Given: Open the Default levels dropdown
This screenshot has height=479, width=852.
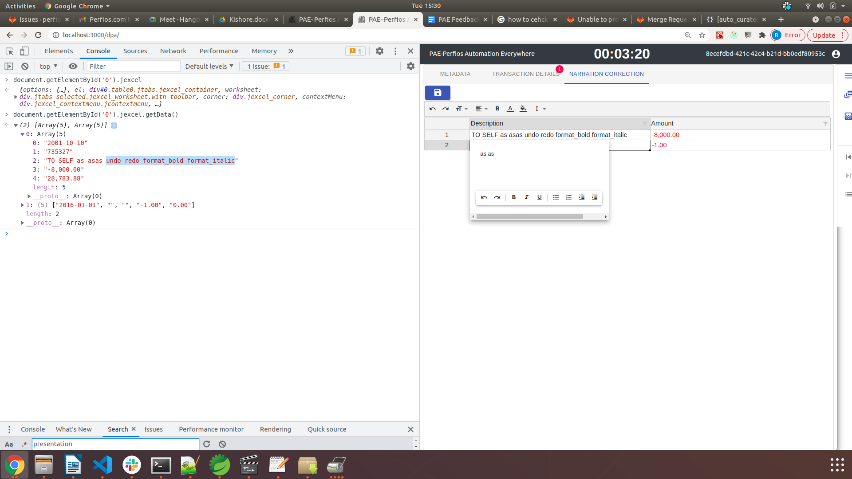Looking at the screenshot, I should [x=209, y=66].
